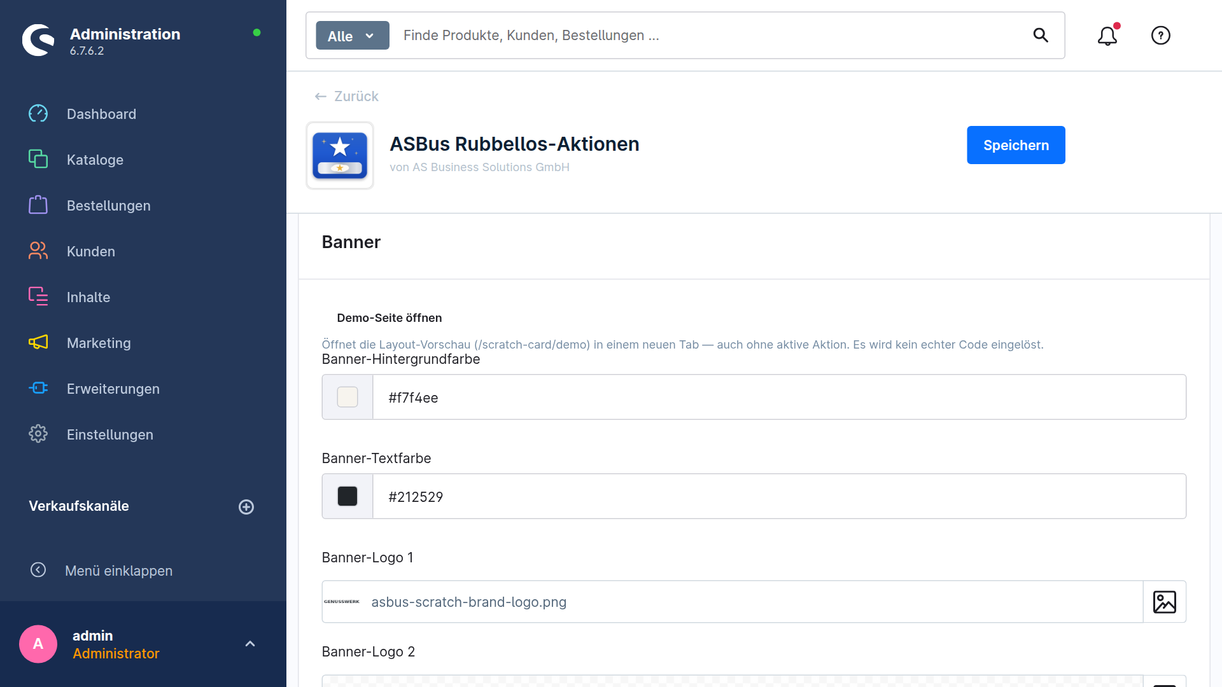1222x687 pixels.
Task: Expand the admin user menu chevron
Action: (250, 644)
